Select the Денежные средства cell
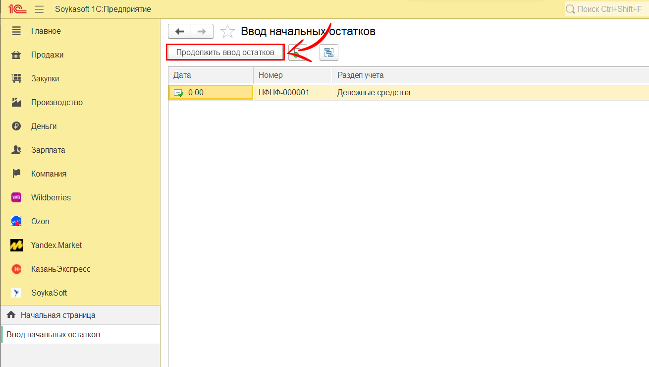This screenshot has height=367, width=649. [490, 92]
